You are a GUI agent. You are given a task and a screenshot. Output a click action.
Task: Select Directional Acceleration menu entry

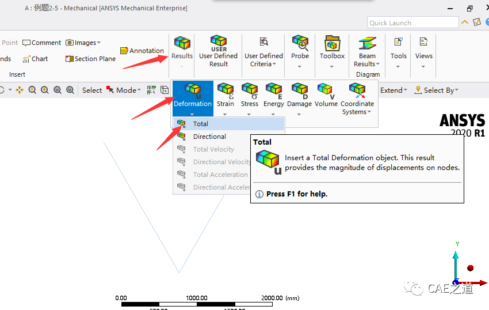[212, 187]
